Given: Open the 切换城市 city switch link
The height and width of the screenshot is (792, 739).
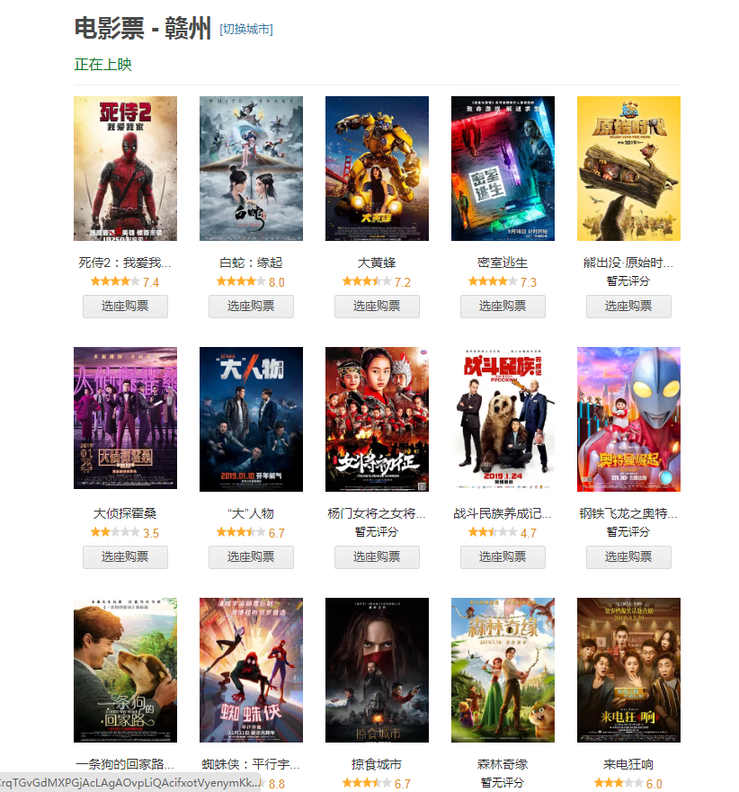Looking at the screenshot, I should 246,30.
